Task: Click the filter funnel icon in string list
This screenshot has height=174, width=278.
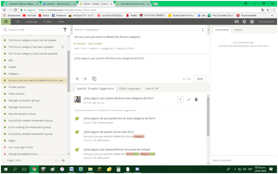Action: (65, 30)
